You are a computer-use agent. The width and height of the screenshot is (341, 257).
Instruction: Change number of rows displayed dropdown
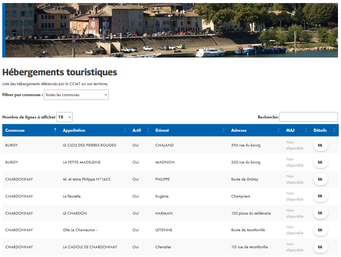(x=64, y=117)
